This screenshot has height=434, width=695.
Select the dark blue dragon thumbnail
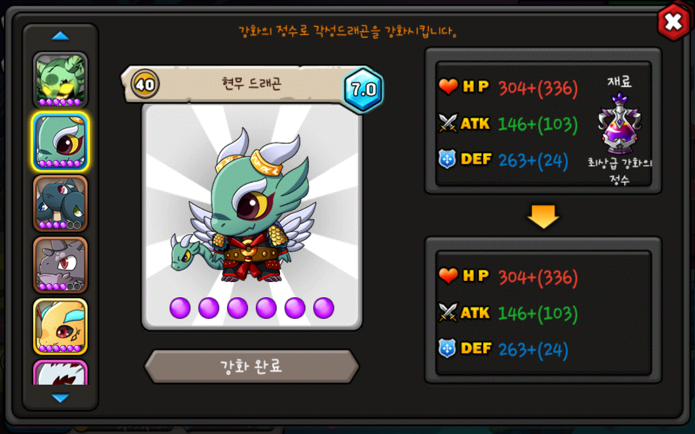(60, 203)
